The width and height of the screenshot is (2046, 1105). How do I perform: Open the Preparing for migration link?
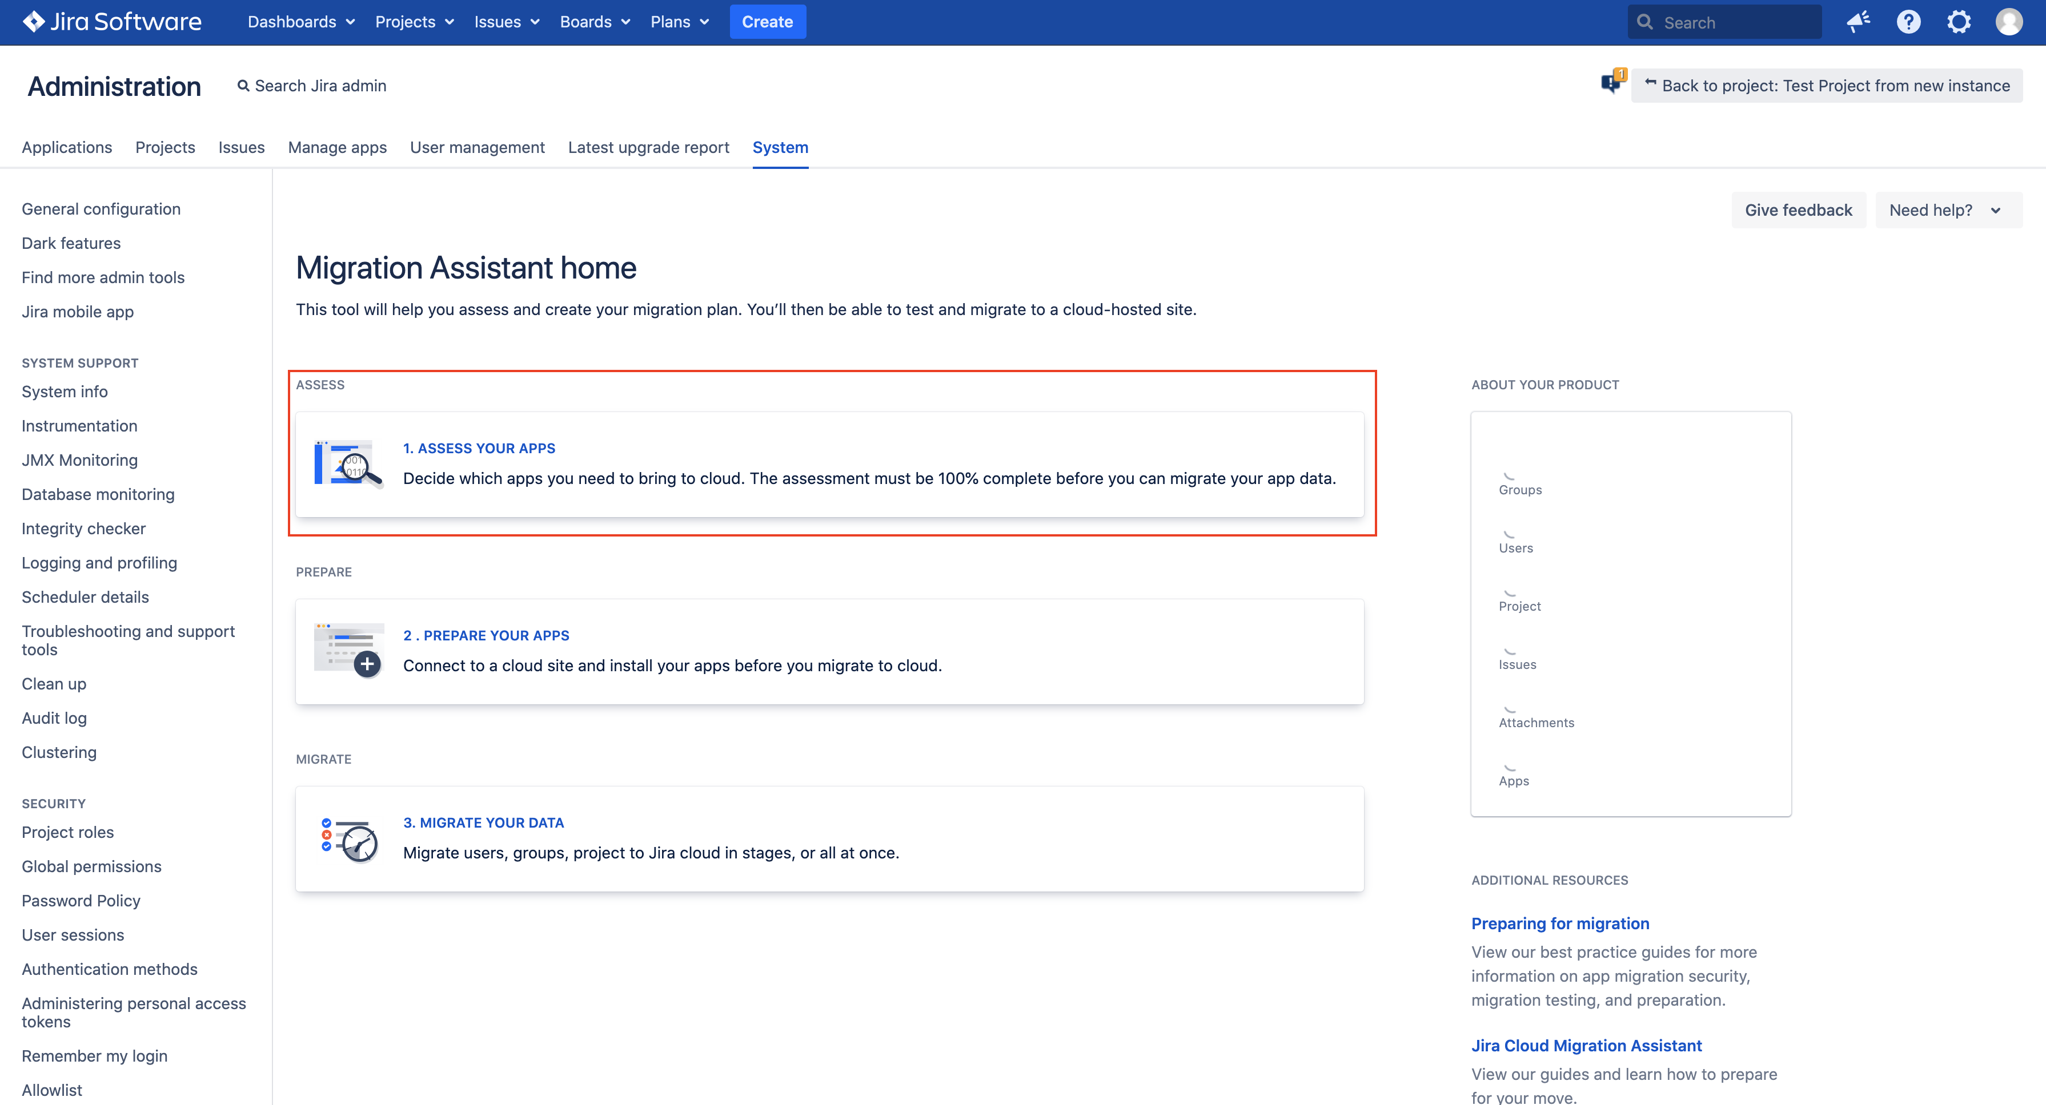point(1559,922)
